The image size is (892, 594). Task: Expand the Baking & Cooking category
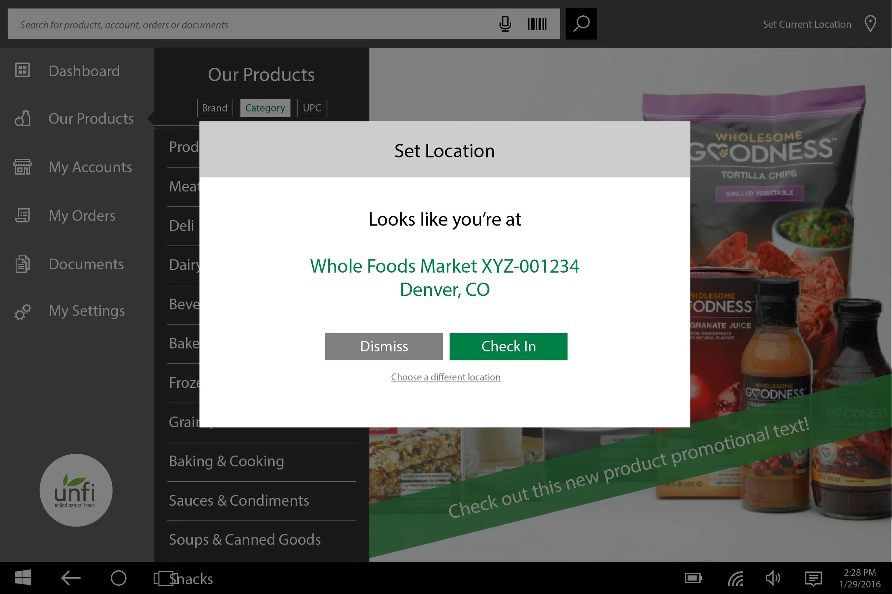point(227,461)
